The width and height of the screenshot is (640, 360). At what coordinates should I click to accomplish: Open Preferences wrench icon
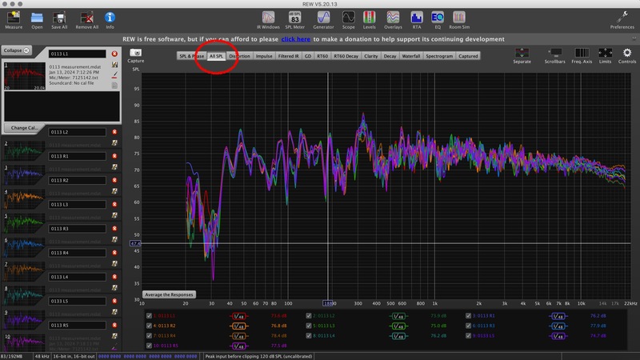[x=621, y=18]
